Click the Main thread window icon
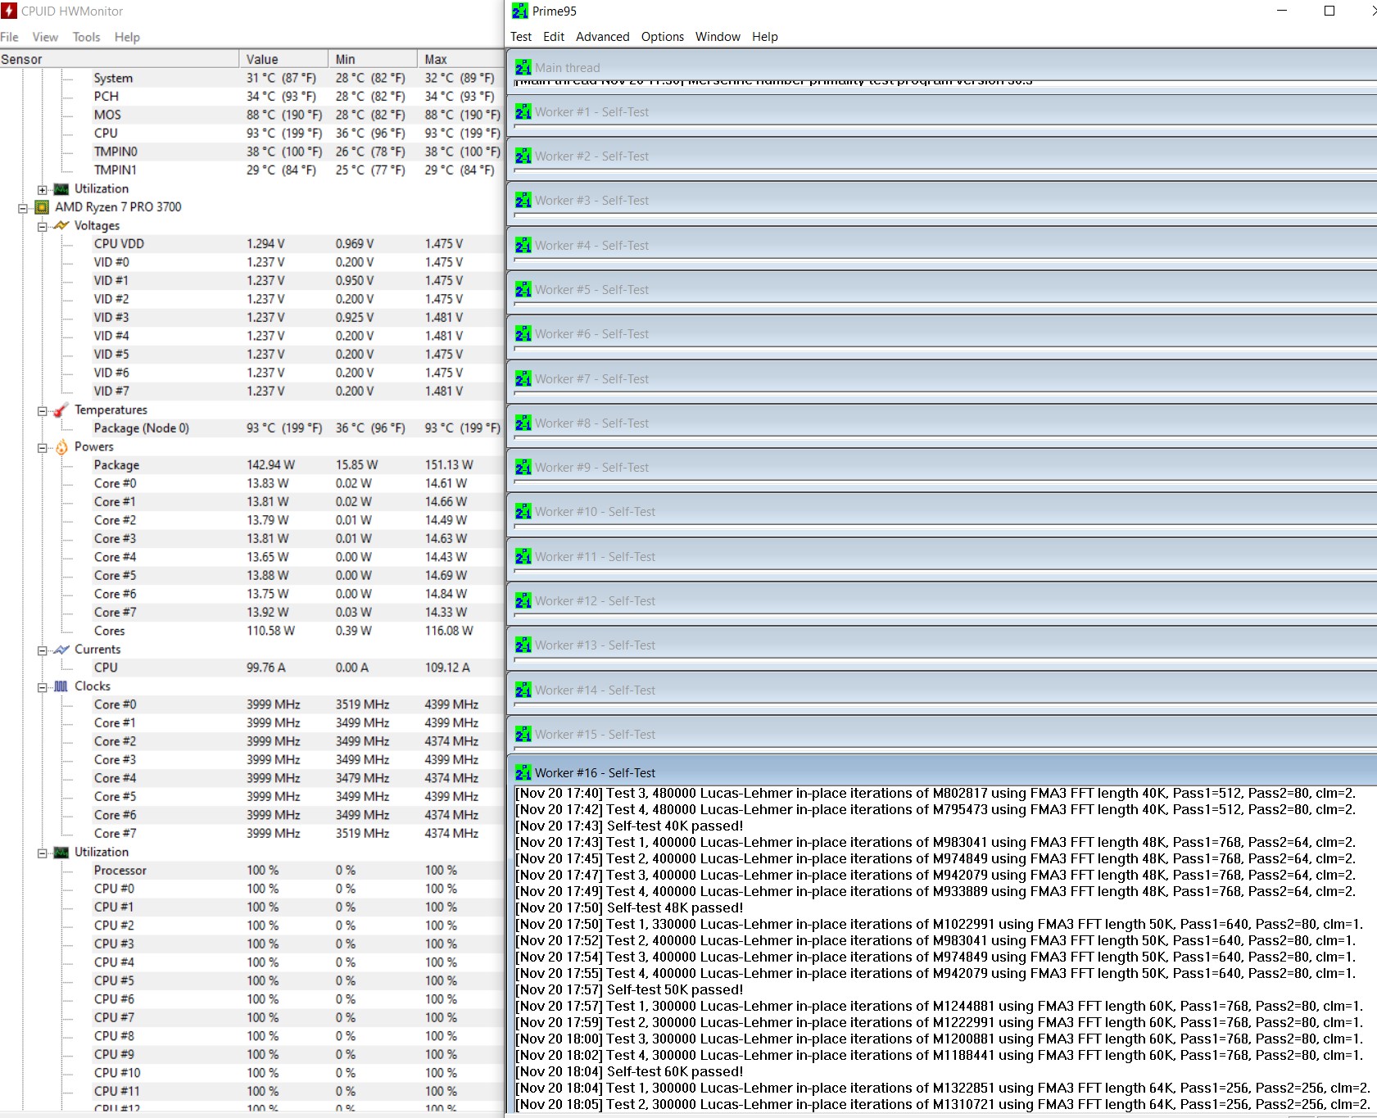 (523, 67)
